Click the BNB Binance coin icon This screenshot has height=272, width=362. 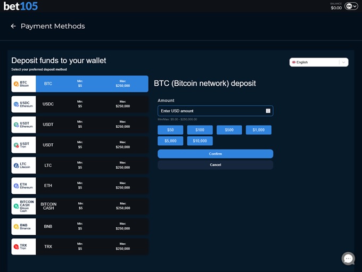[16, 227]
